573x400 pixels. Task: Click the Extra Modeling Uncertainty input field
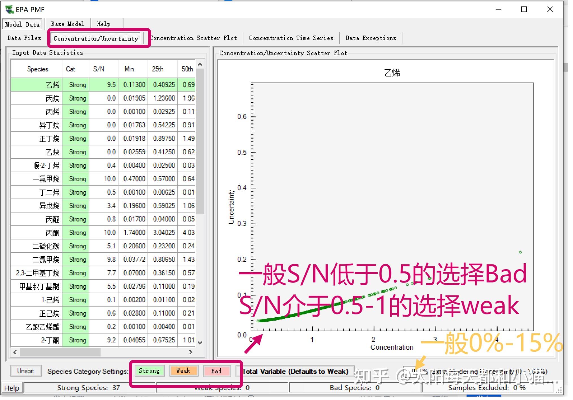[x=410, y=371]
